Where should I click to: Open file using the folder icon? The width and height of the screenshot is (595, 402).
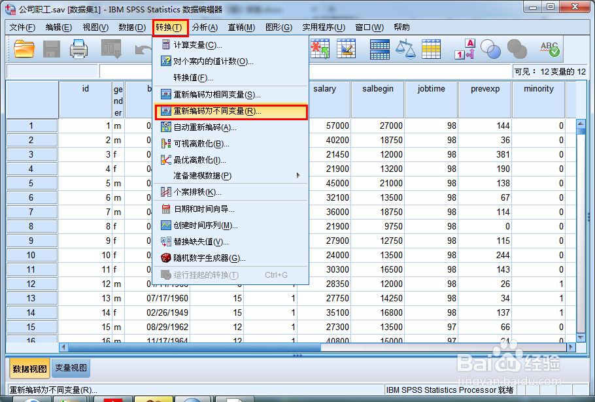(x=24, y=49)
